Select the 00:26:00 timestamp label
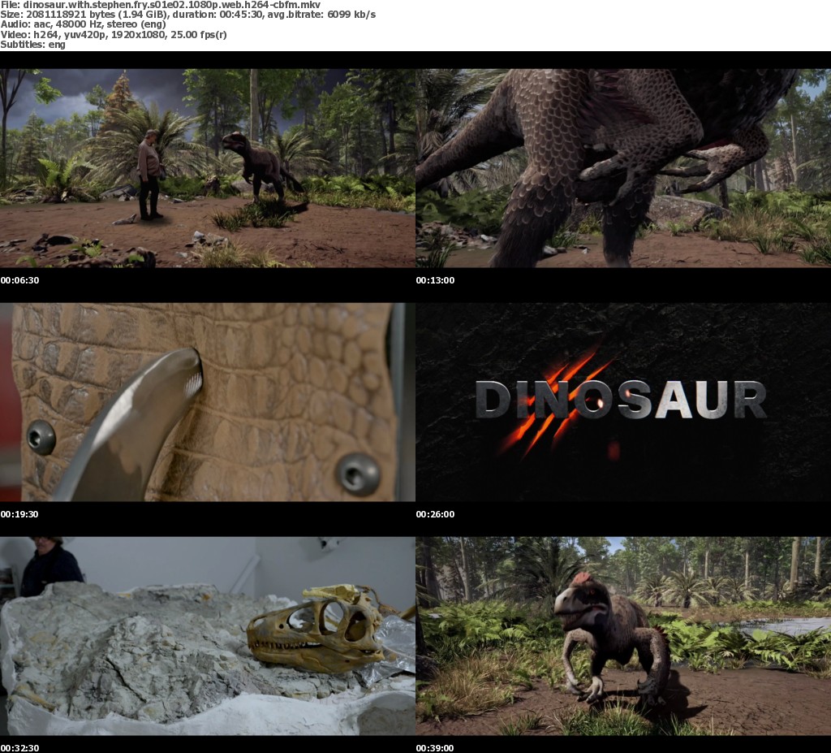Screen dimensions: 831x753 [435, 514]
